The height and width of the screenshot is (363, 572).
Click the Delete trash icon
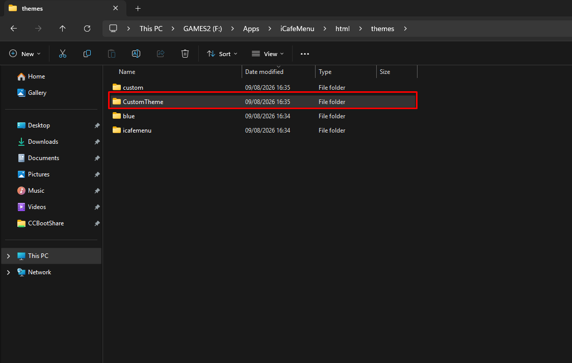(185, 54)
